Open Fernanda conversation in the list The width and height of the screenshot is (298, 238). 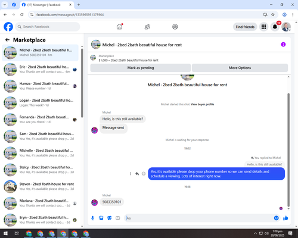[40, 120]
